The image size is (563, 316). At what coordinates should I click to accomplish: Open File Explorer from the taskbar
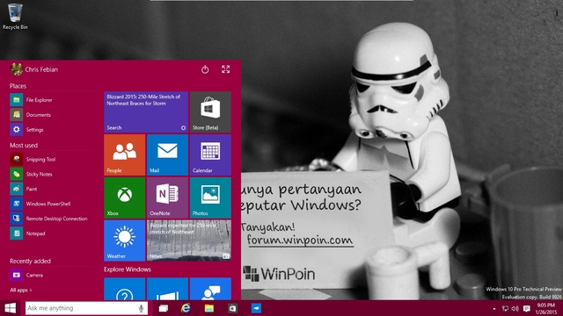click(x=209, y=308)
